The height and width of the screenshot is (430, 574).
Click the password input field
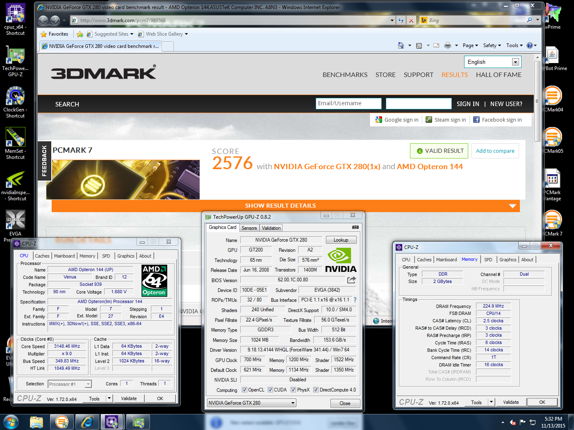pos(419,104)
